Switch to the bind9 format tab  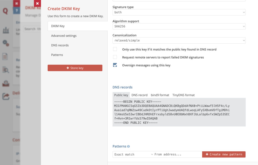tap(160, 95)
